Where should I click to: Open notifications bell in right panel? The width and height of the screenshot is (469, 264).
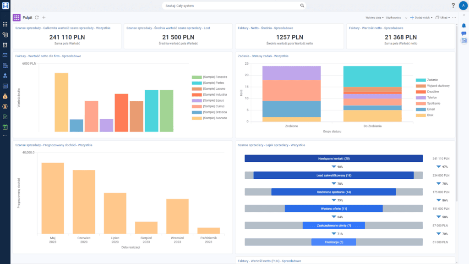point(464,26)
